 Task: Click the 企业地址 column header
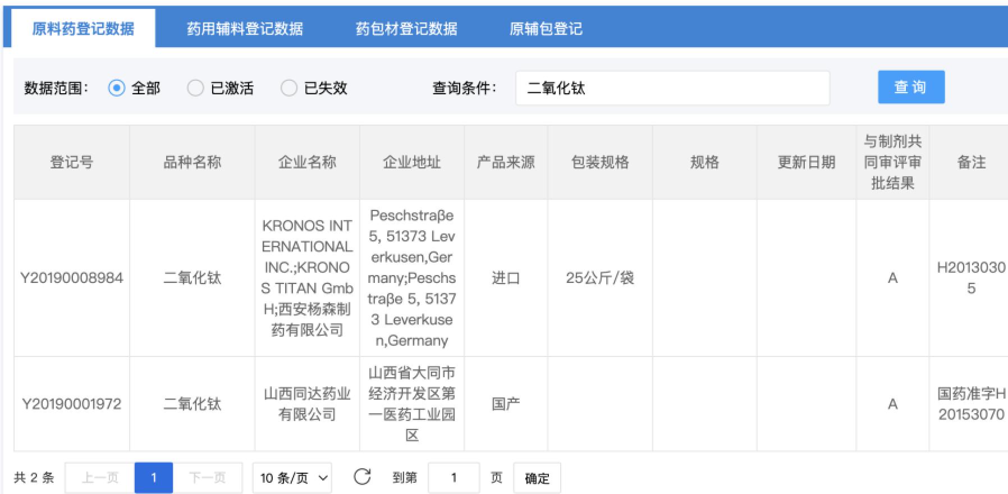412,162
